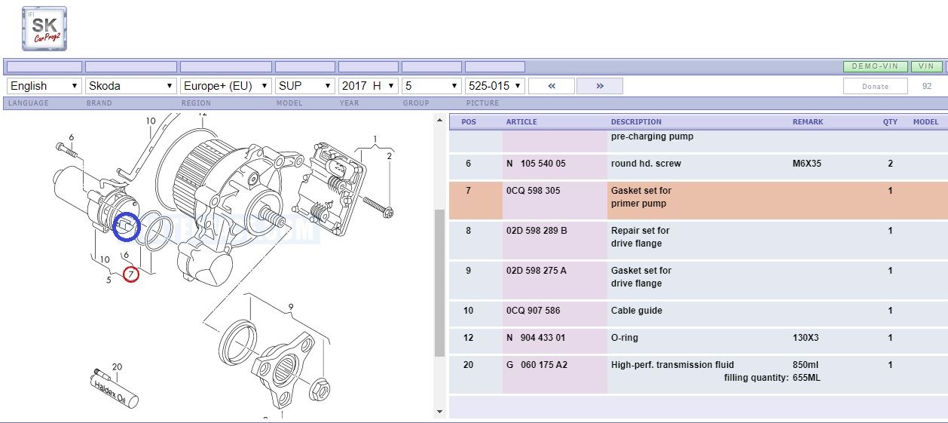
Task: Open the SUP model dropdown
Action: point(305,86)
